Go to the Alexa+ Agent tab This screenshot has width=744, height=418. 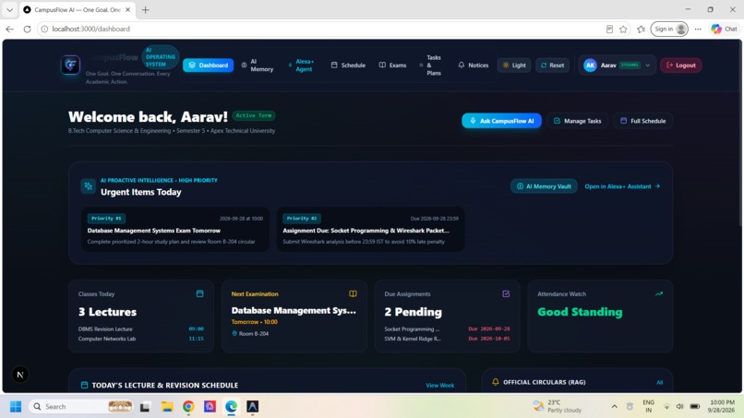click(301, 65)
